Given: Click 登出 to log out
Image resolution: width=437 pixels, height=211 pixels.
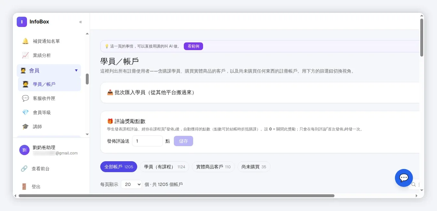Looking at the screenshot, I should [x=36, y=187].
